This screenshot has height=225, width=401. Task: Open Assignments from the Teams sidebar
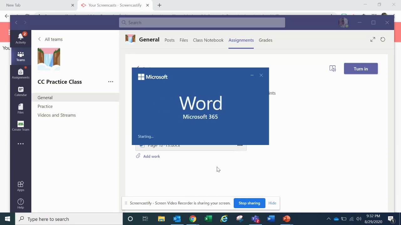[x=21, y=74]
